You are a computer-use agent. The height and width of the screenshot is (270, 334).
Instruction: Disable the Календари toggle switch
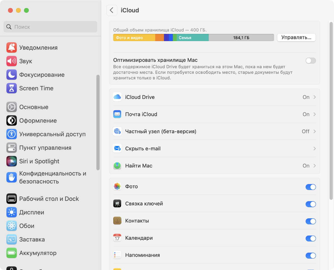311,238
